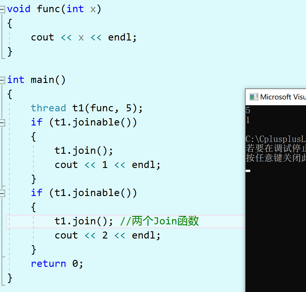The image size is (306, 292).
Task: Click the line 'thread t1(func, 5);'
Action: point(87,108)
